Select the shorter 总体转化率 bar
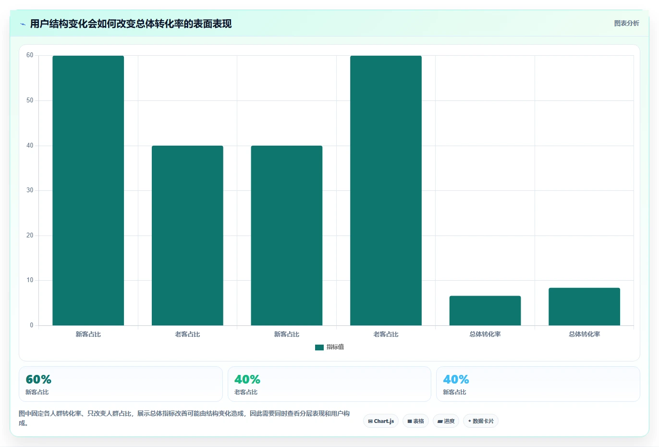The width and height of the screenshot is (659, 447). point(485,310)
